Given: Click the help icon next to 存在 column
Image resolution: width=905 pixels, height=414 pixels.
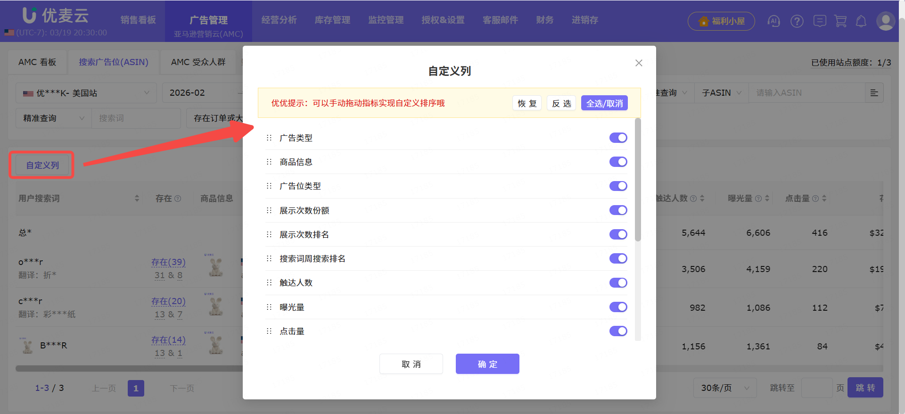Looking at the screenshot, I should [178, 199].
